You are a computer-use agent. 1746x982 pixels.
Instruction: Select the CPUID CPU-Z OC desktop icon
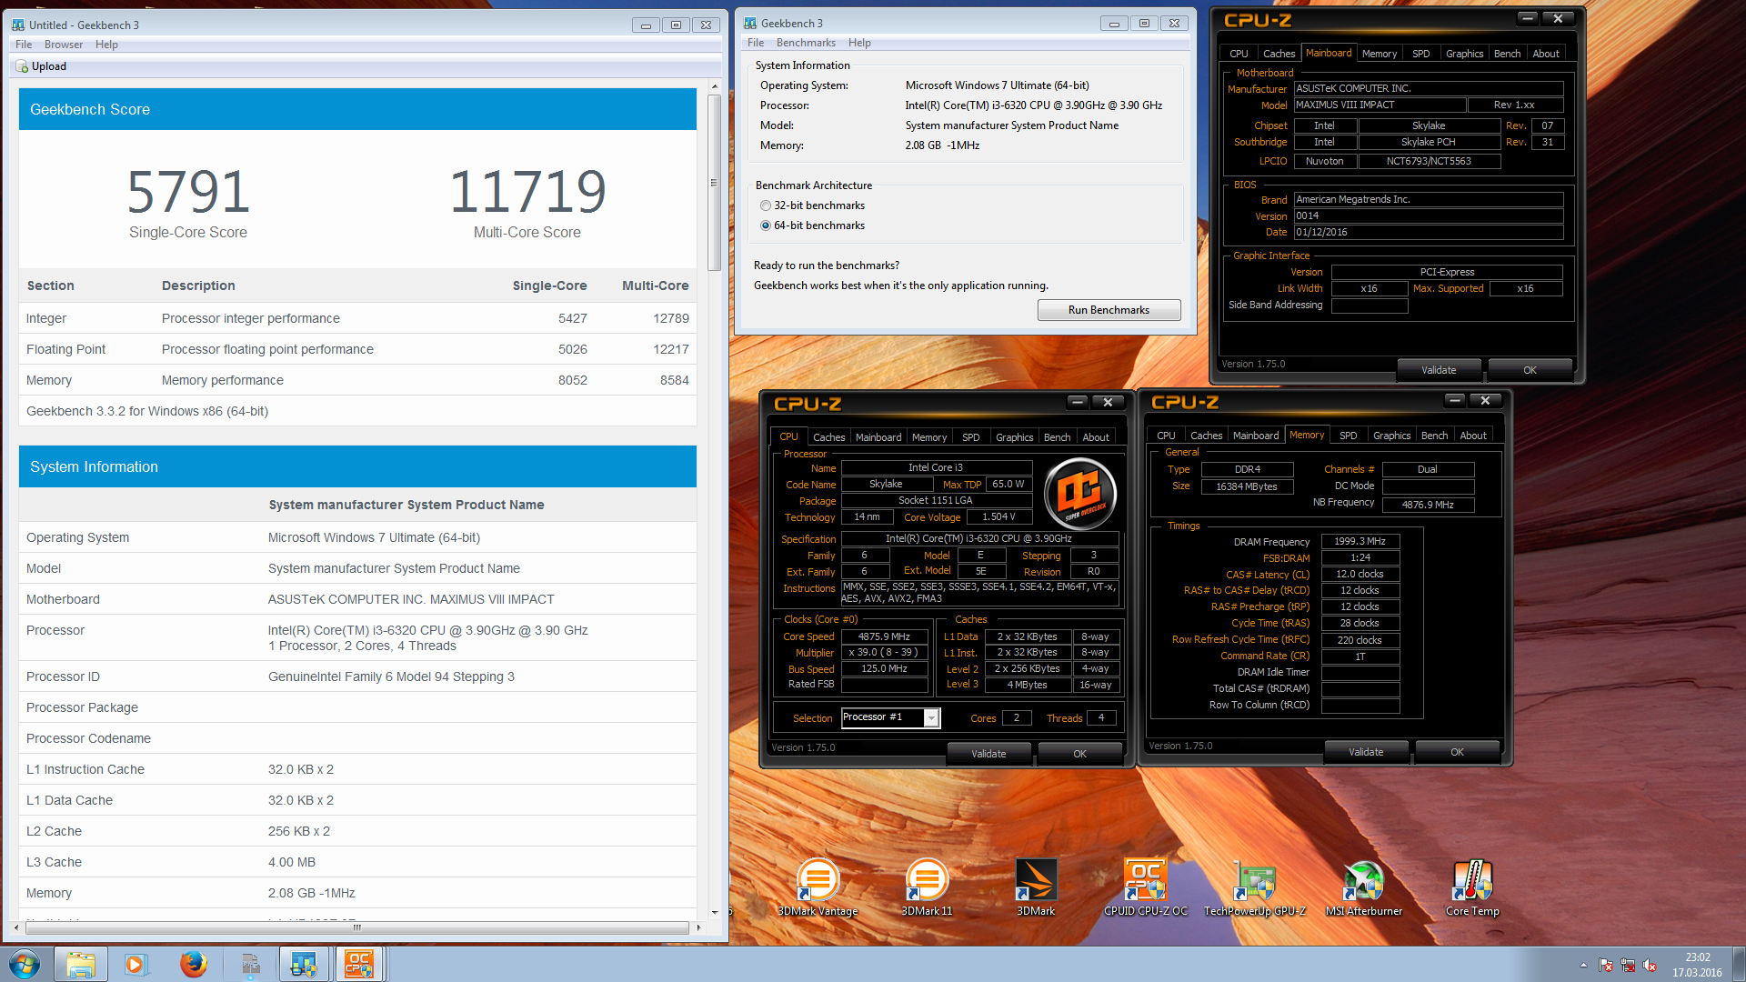(x=1145, y=887)
